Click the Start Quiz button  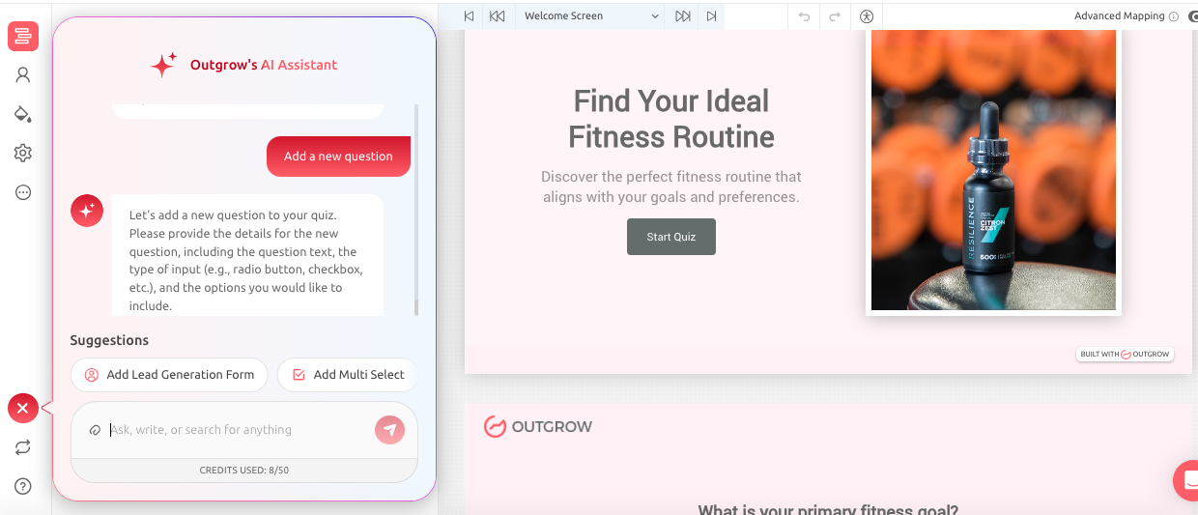[671, 237]
